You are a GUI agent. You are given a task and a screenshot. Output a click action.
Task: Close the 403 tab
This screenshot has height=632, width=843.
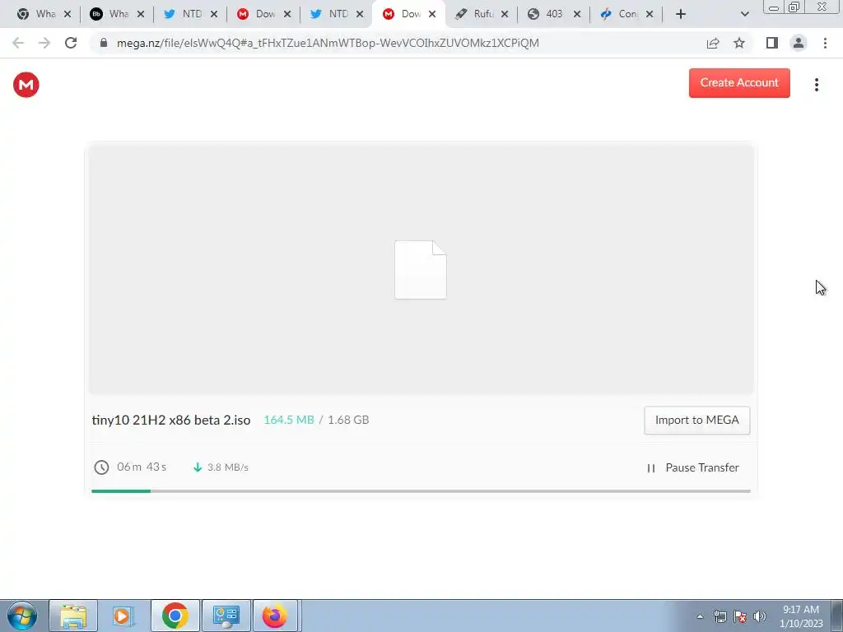[577, 14]
